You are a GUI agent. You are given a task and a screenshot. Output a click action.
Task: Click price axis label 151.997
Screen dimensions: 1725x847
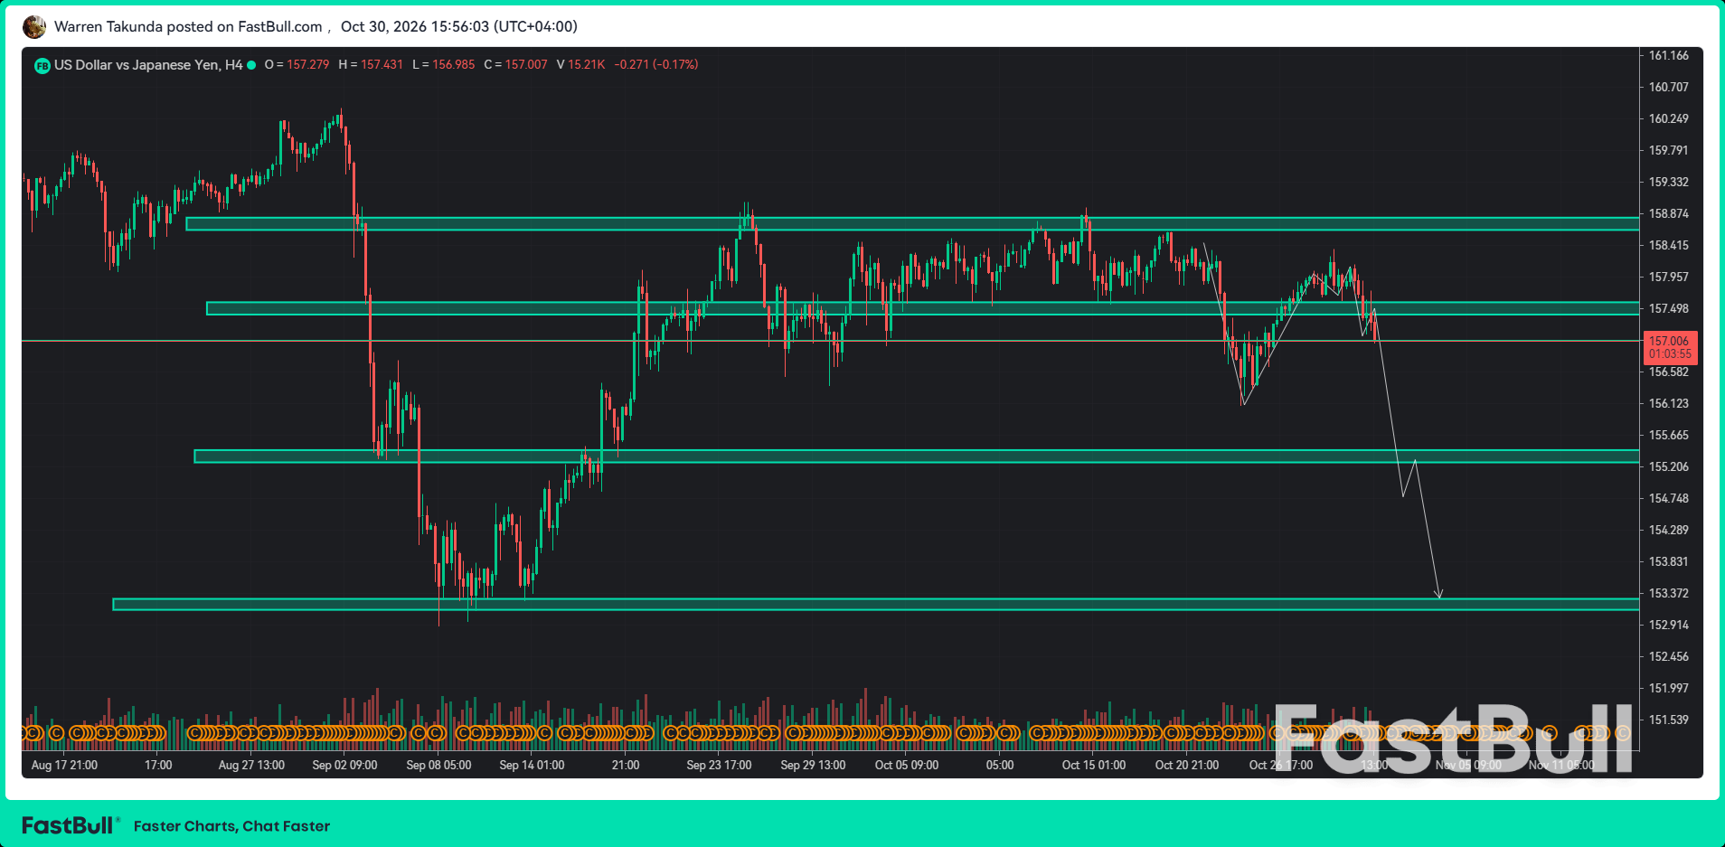click(x=1669, y=689)
